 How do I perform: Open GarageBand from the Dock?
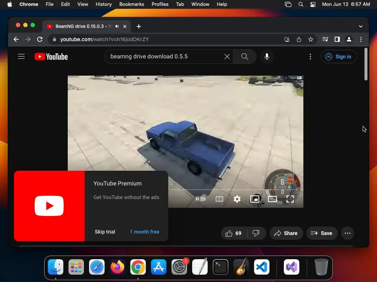(241, 267)
